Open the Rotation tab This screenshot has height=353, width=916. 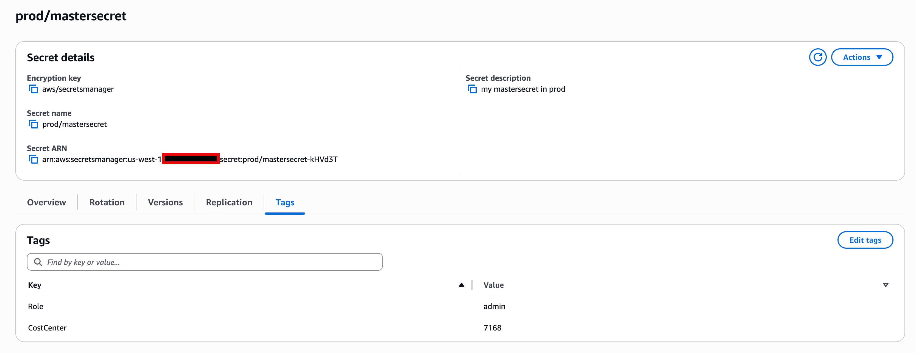click(x=107, y=202)
